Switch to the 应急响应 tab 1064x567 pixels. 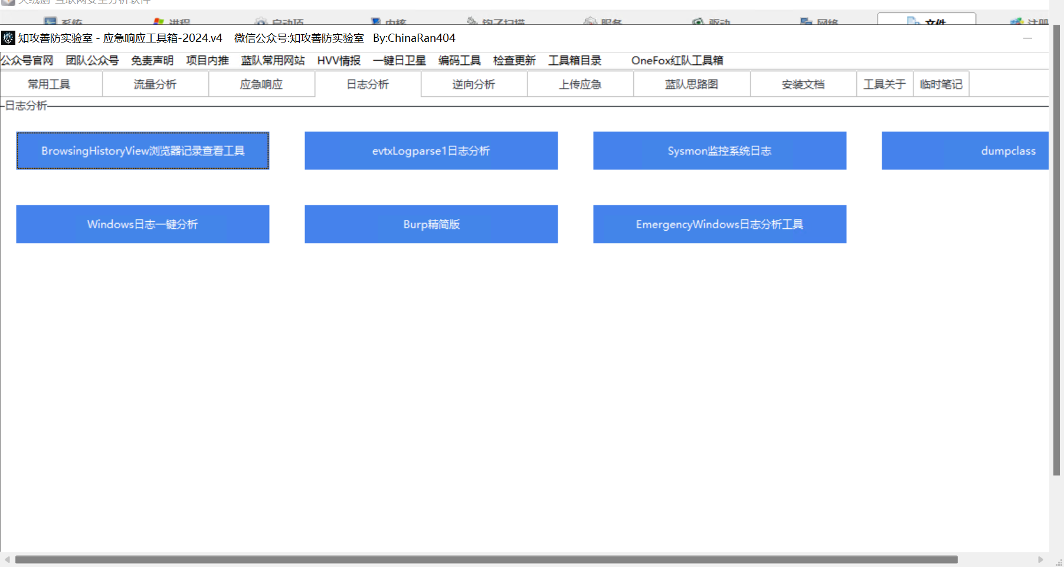261,84
